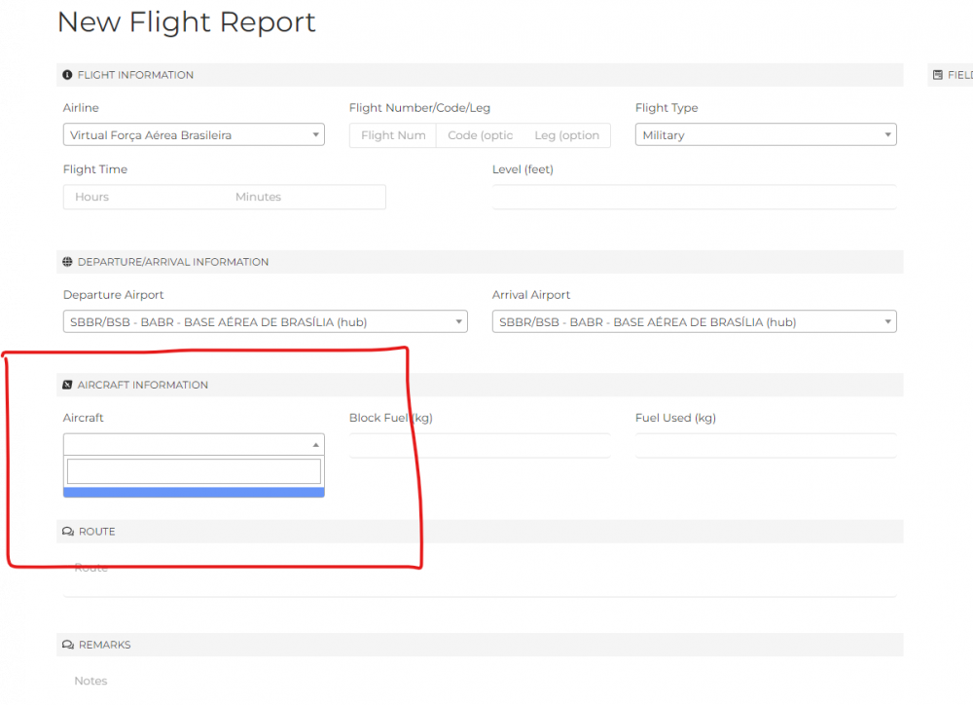
Task: Click the globe icon beside Departure/Arrival Information
Action: [x=67, y=262]
